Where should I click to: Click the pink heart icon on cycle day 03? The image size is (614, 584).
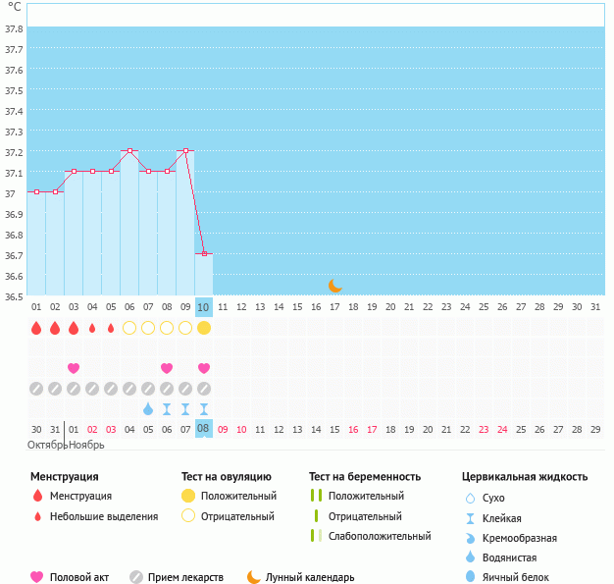pyautogui.click(x=74, y=368)
